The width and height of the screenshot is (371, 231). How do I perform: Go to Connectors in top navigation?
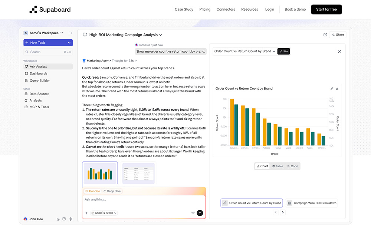(x=226, y=10)
